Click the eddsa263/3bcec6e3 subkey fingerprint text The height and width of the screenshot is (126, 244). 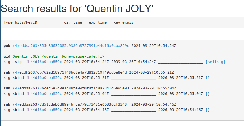(71, 88)
